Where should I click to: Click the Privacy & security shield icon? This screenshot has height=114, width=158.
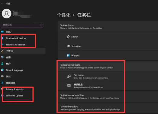point(2,89)
